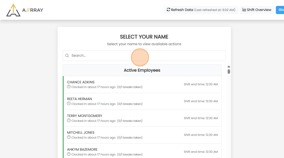
Task: Click the refresh arrows icon
Action: [168, 10]
